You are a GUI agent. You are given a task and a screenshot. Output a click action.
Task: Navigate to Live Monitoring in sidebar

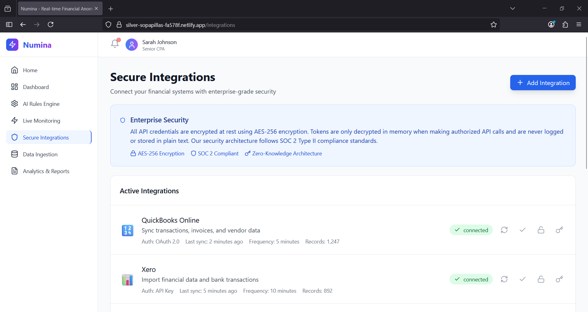[41, 121]
